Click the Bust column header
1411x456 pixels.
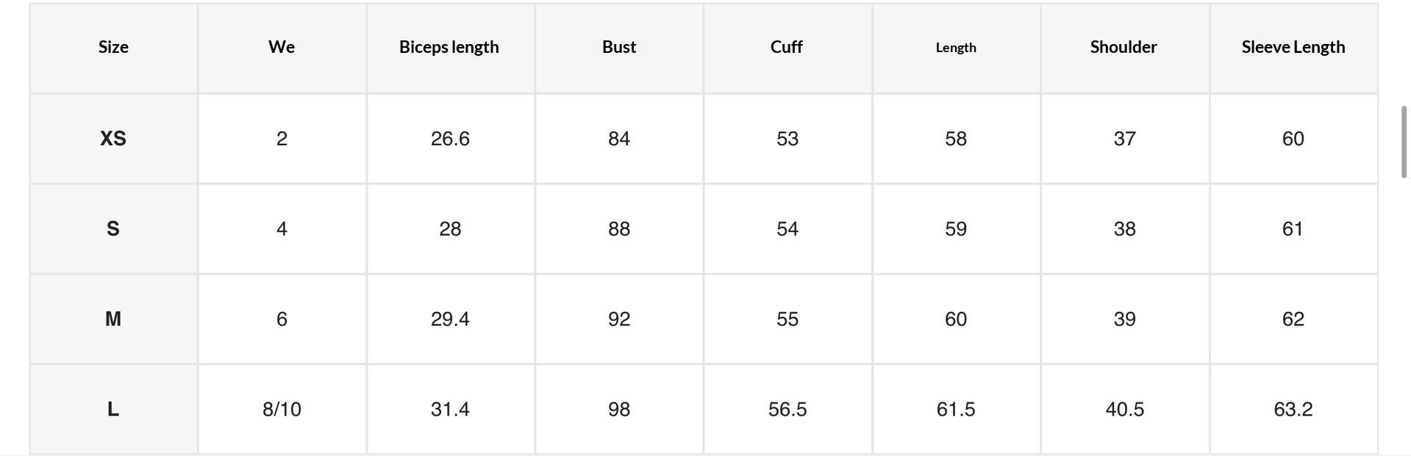[619, 47]
